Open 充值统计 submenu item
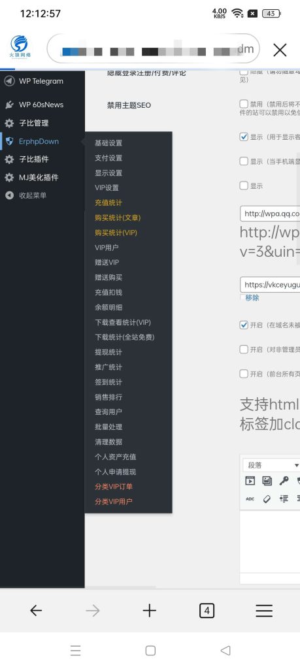 (x=108, y=203)
